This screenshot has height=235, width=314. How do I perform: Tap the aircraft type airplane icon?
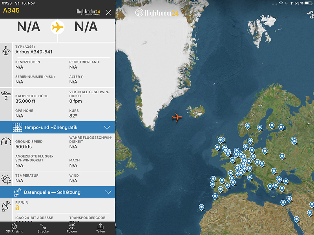point(6,51)
